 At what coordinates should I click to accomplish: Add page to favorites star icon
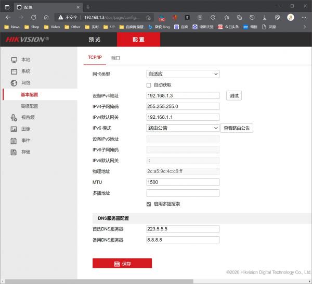pos(148,18)
